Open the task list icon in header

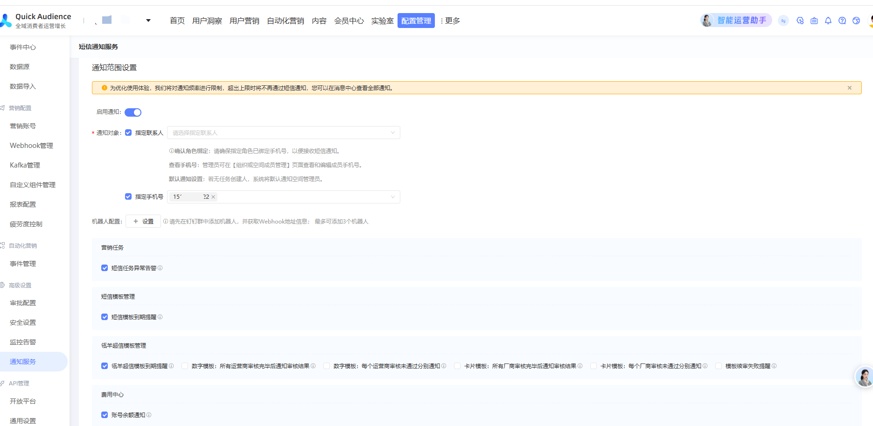click(814, 21)
